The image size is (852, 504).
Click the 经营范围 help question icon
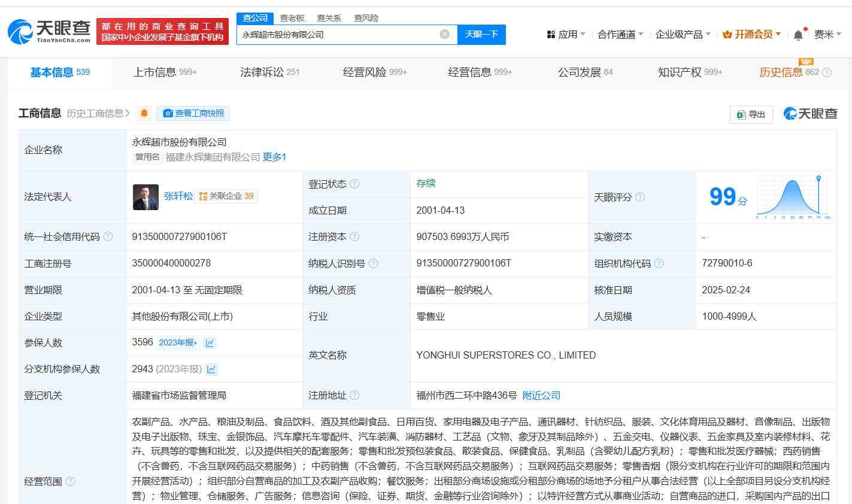[x=70, y=481]
